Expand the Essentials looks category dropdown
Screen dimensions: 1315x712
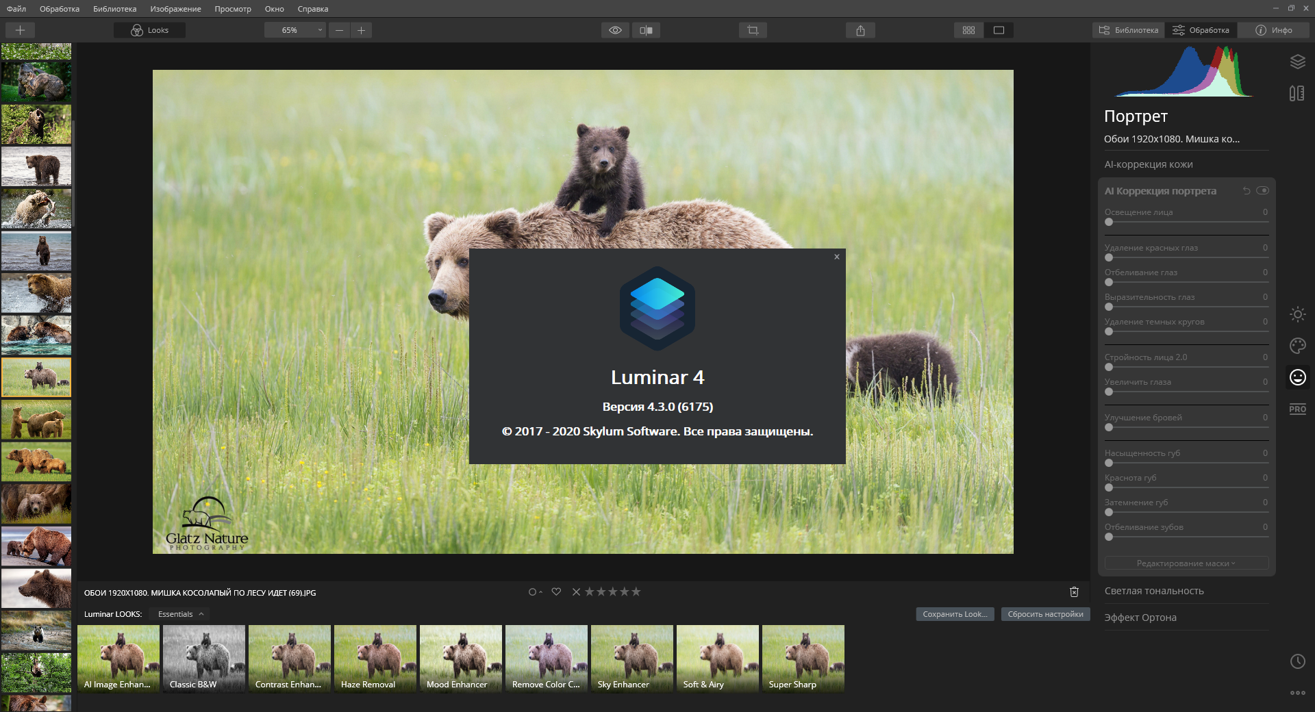(180, 614)
